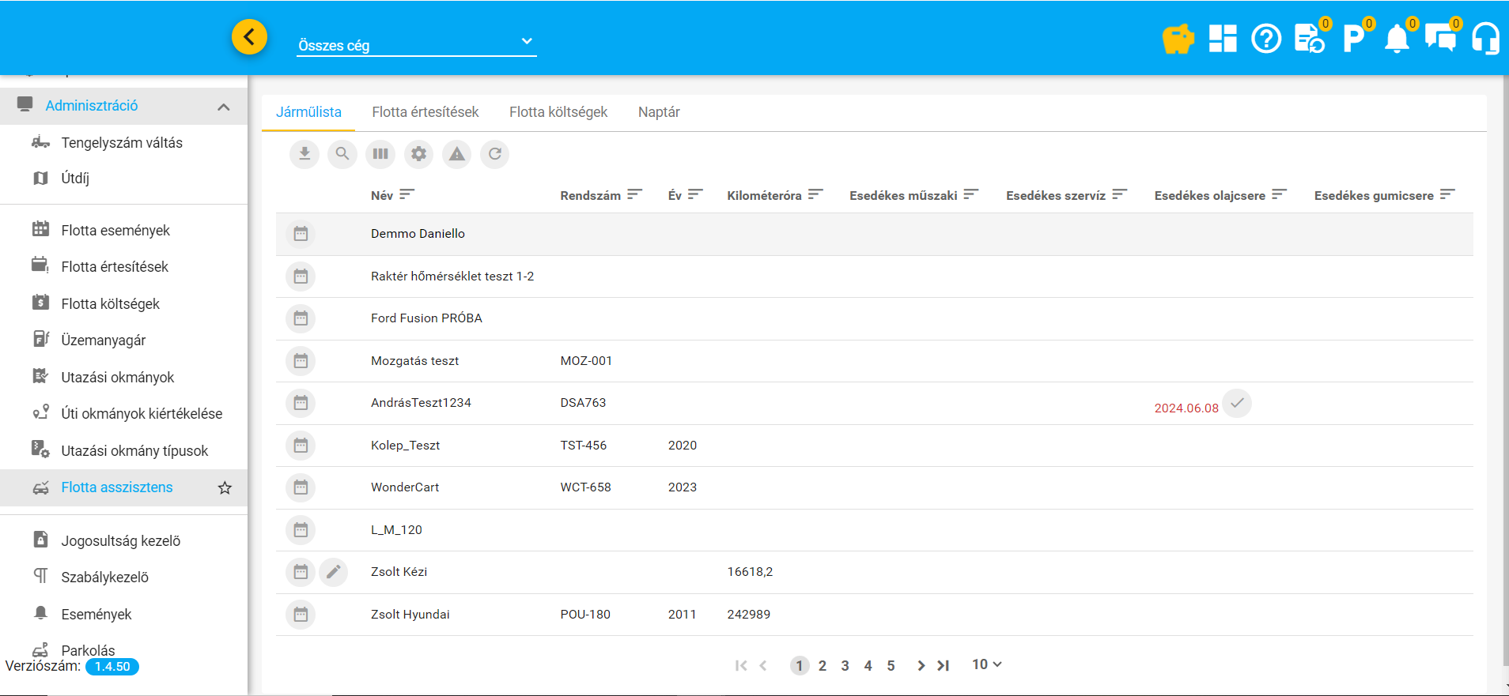The image size is (1509, 696).
Task: Open the search tool in the vehicle list
Action: [x=342, y=154]
